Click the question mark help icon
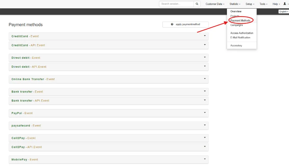This screenshot has height=166, width=289. coord(172,24)
